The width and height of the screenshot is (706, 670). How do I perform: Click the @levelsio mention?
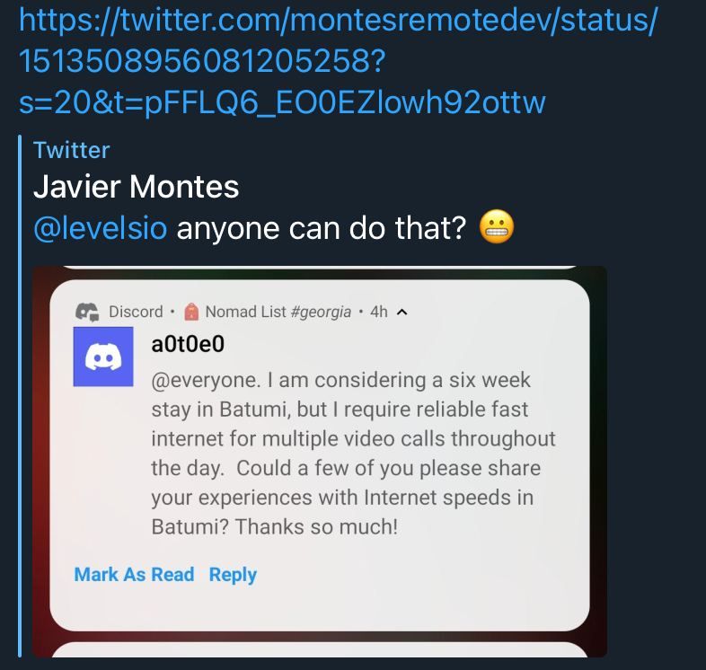point(100,228)
